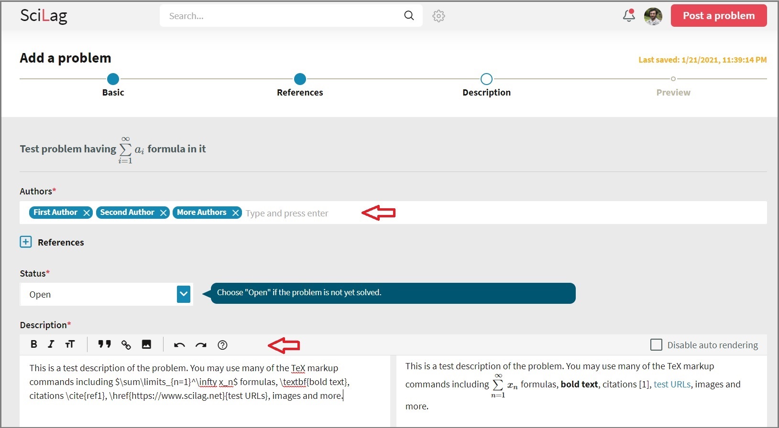
Task: Expand the References section plus icon
Action: click(x=26, y=242)
